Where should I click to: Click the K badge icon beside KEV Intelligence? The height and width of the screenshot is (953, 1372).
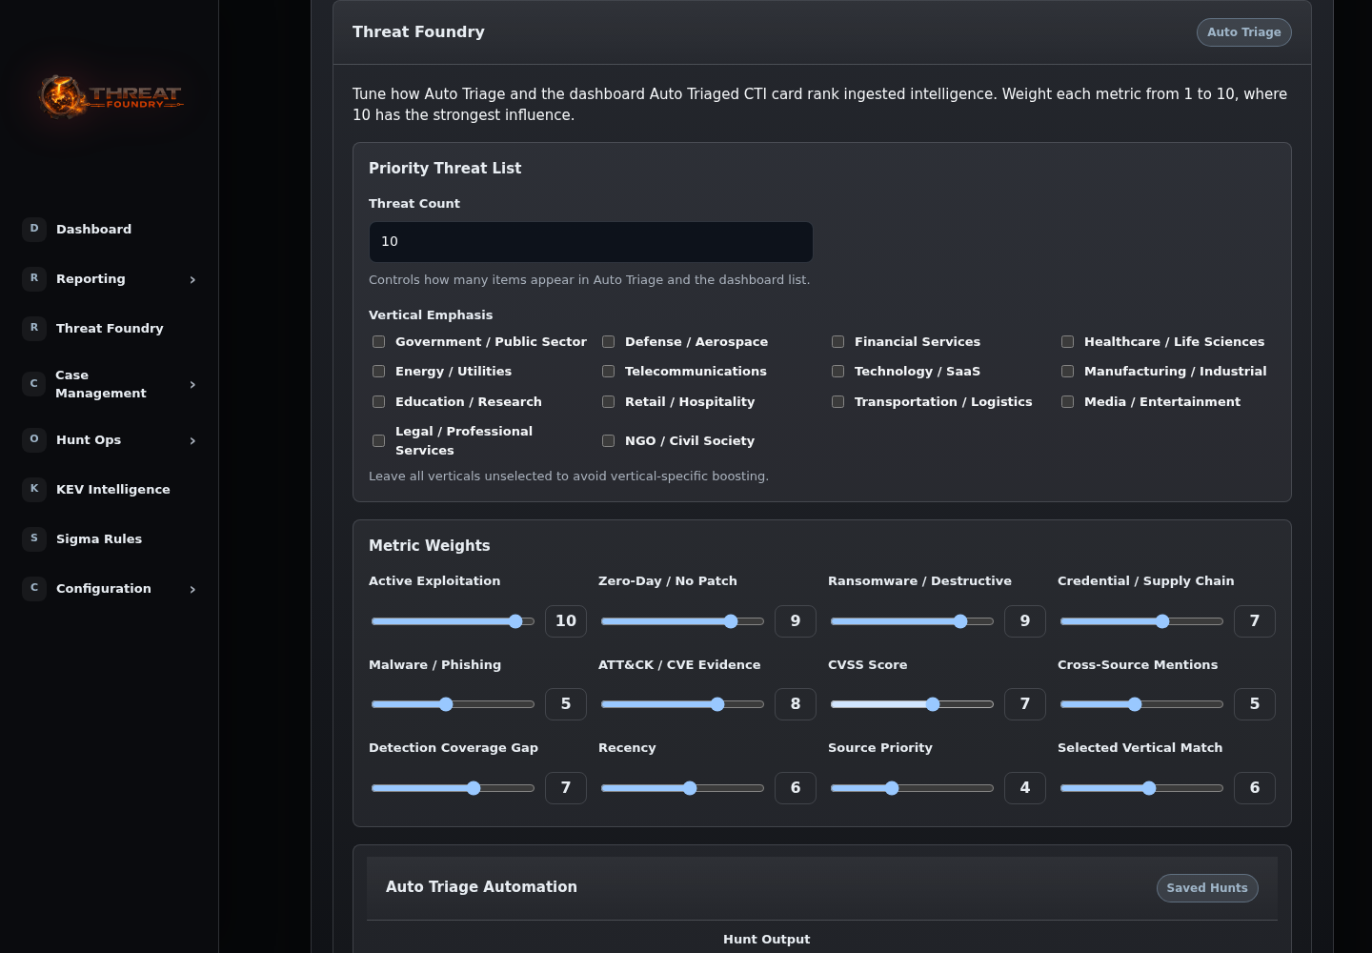tap(34, 489)
